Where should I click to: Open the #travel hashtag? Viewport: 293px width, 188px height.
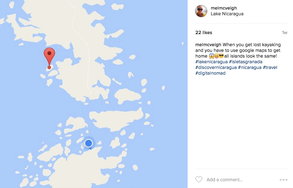(x=270, y=67)
